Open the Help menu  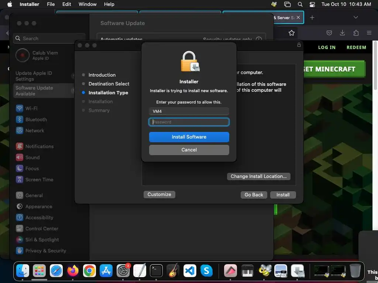pos(109,4)
